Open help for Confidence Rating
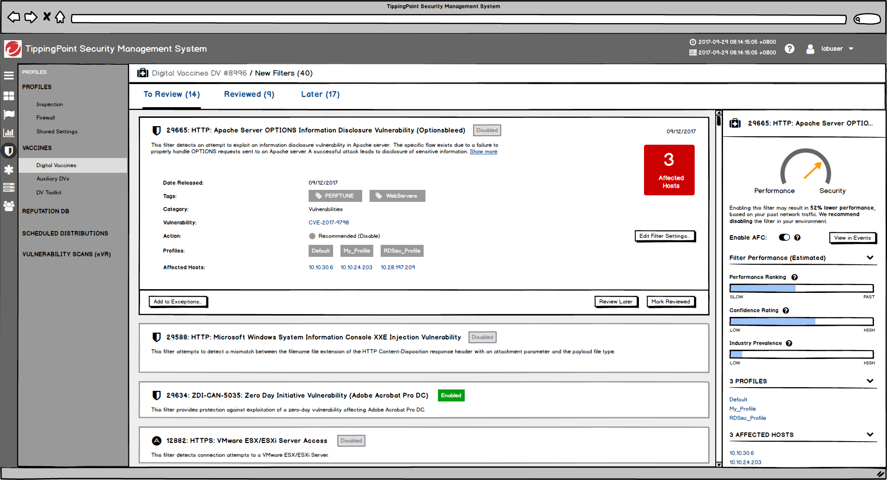The height and width of the screenshot is (480, 887). tap(786, 310)
